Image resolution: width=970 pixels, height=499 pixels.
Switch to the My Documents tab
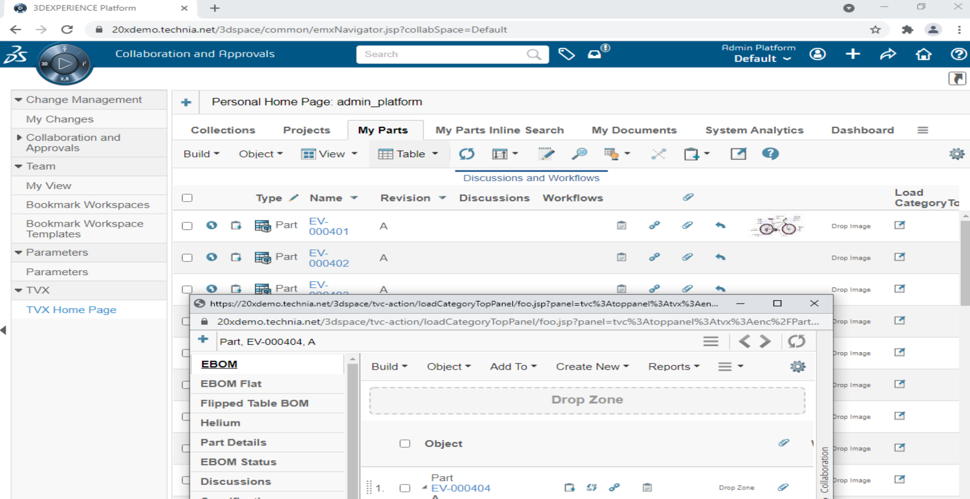pyautogui.click(x=634, y=130)
